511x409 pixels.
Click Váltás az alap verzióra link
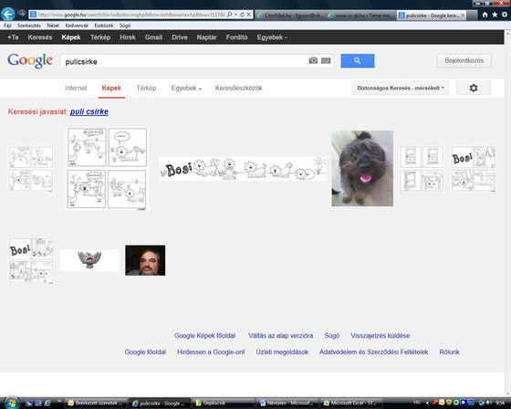pyautogui.click(x=281, y=336)
